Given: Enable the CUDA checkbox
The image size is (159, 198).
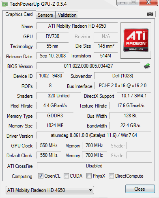Looking at the screenshot, I should pos(67,176).
